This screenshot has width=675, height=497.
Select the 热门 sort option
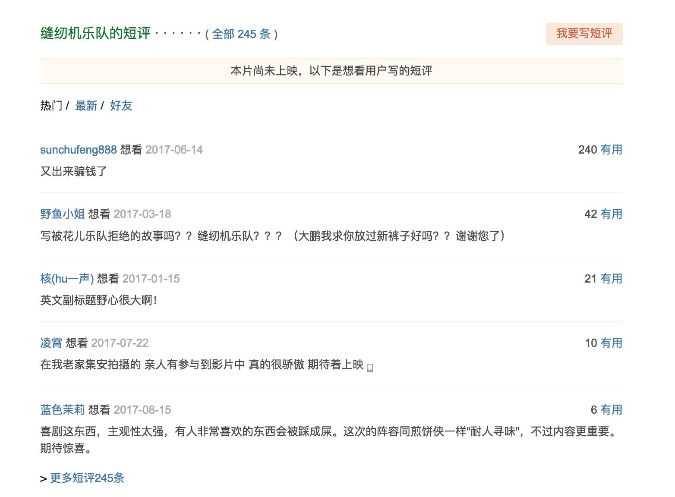tap(51, 106)
